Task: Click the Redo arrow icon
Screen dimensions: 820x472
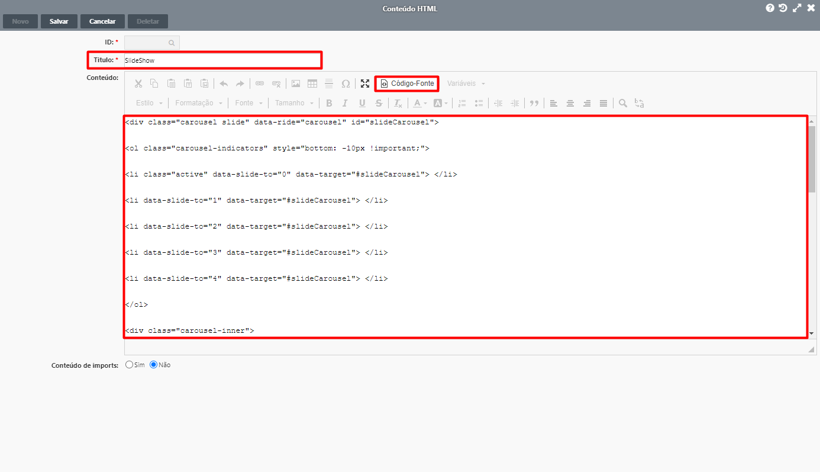Action: coord(240,84)
